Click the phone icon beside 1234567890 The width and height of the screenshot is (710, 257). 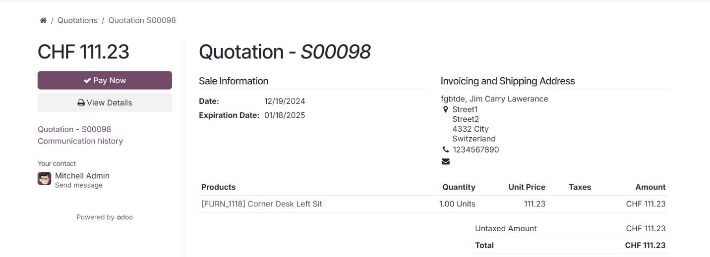[445, 150]
